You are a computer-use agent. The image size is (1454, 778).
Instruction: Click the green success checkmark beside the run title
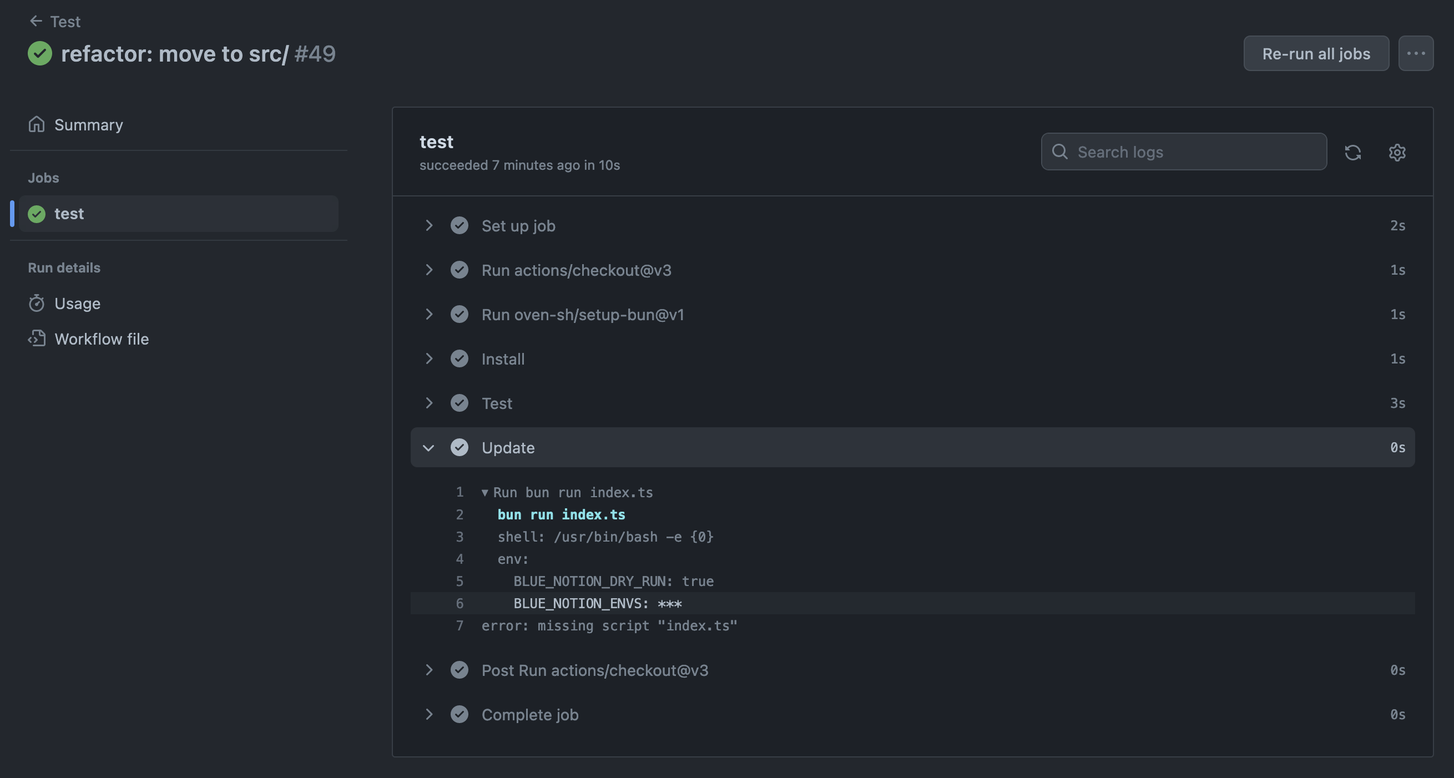[39, 54]
